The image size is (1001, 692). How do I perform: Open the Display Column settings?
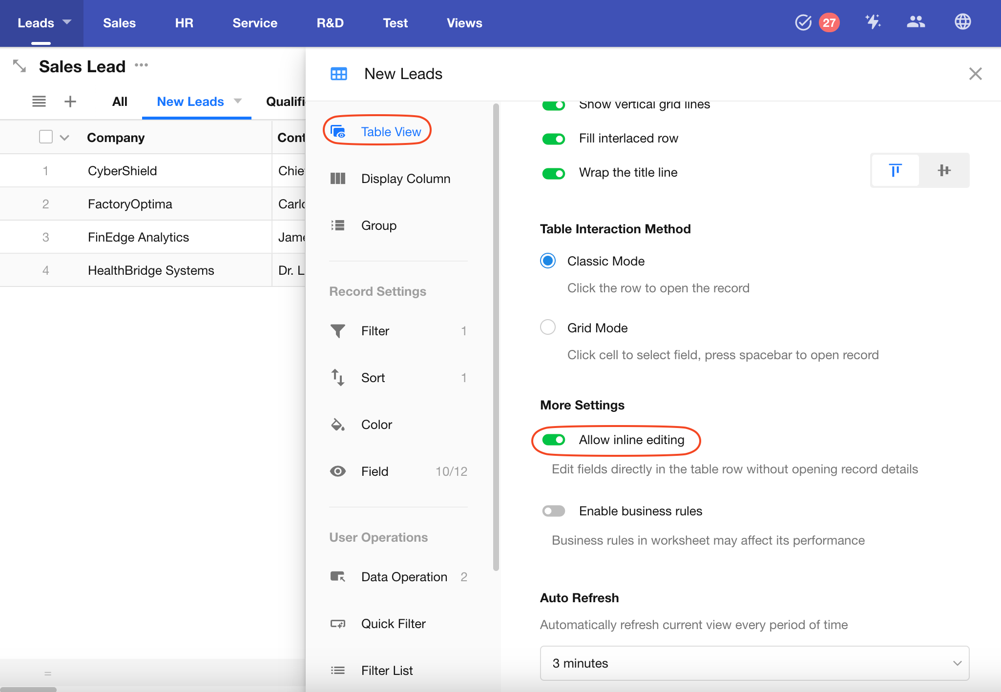pyautogui.click(x=405, y=179)
